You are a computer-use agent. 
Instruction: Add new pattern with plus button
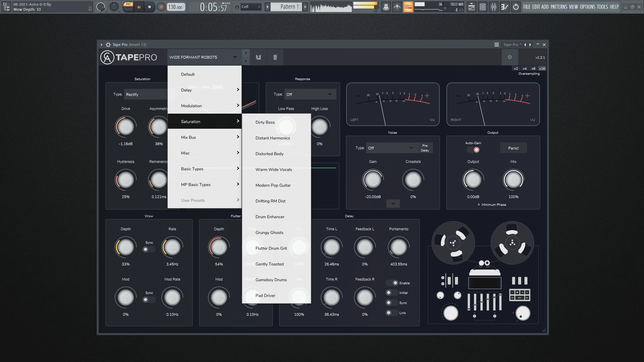tap(305, 7)
